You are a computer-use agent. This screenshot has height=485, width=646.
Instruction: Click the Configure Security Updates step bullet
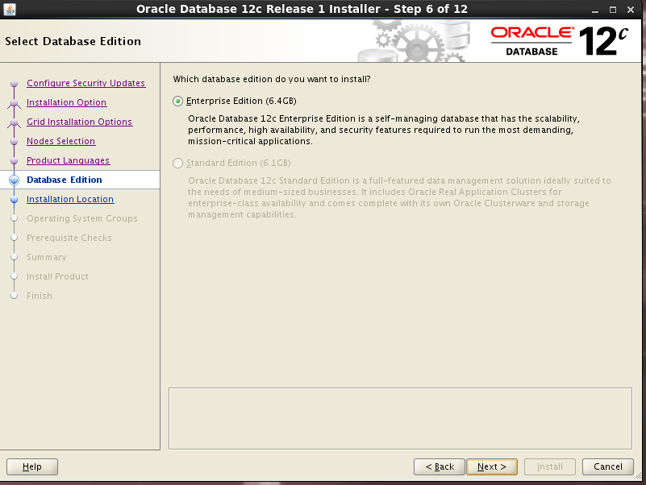[x=14, y=84]
